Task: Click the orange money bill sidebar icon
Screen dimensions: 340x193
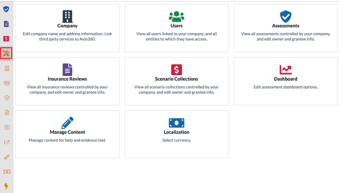Action: coord(7,171)
